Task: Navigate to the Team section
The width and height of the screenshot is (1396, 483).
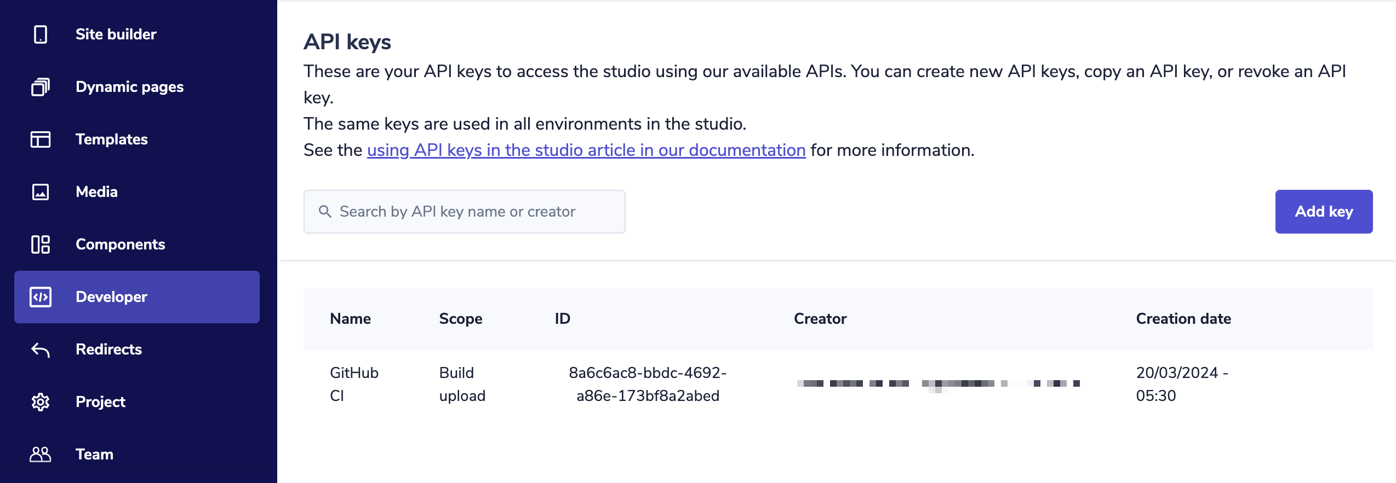Action: tap(94, 455)
